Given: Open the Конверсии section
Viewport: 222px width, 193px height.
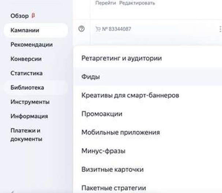Looking at the screenshot, I should pos(26,59).
